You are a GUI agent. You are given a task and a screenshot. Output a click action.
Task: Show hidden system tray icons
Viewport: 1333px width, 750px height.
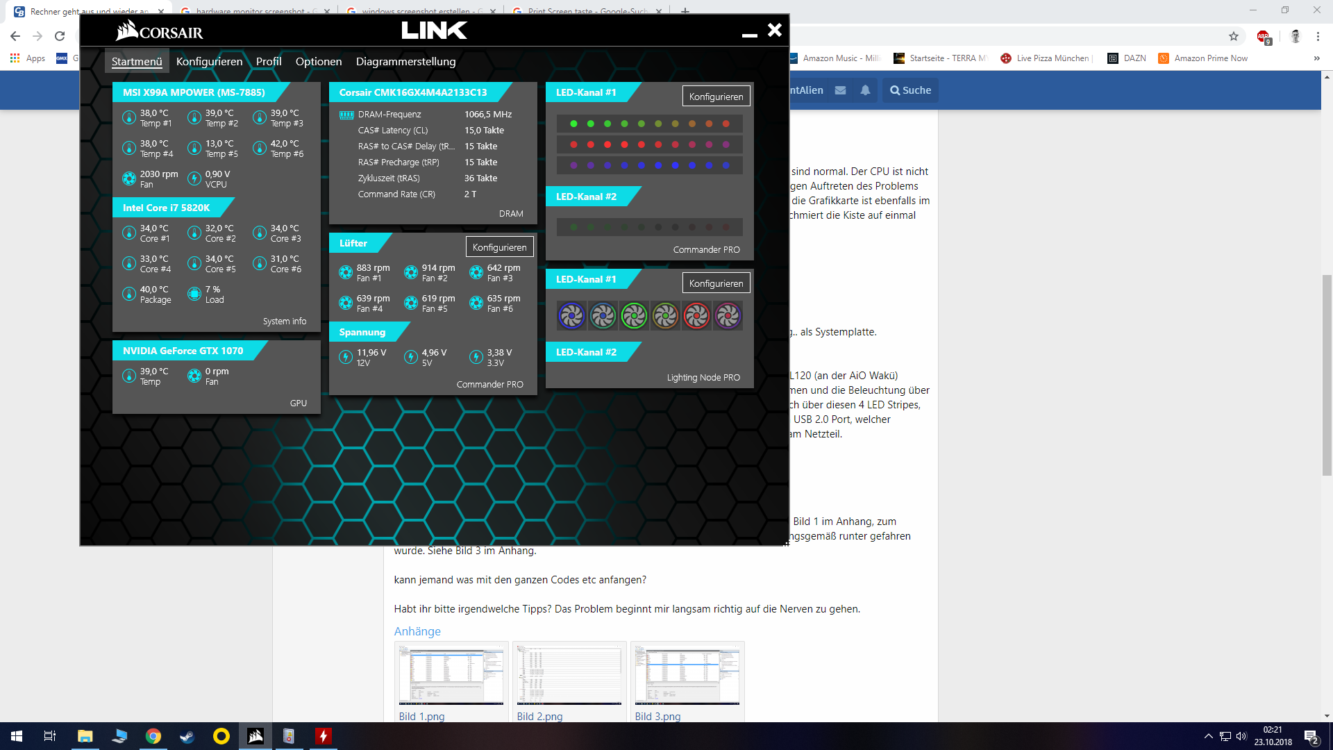pyautogui.click(x=1208, y=736)
